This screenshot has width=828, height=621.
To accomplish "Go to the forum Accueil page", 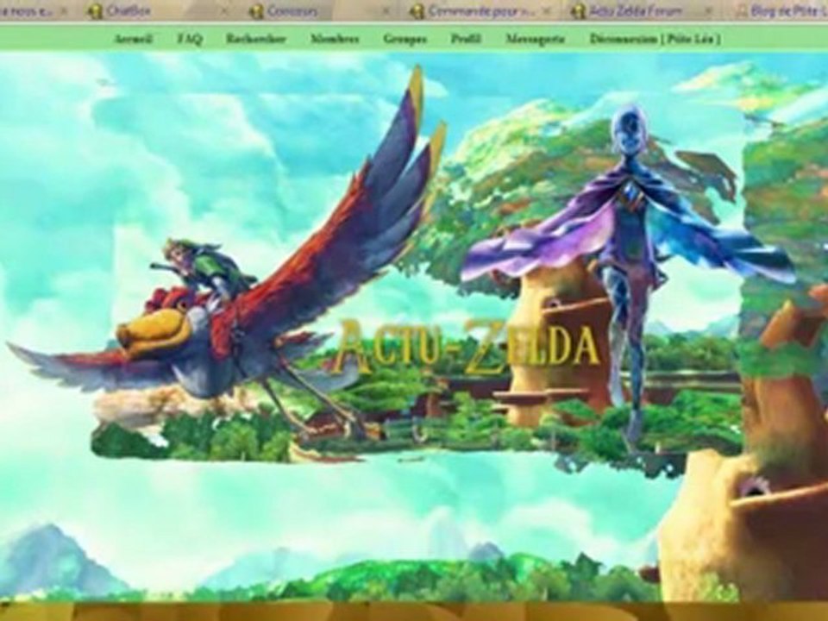I will pos(134,39).
